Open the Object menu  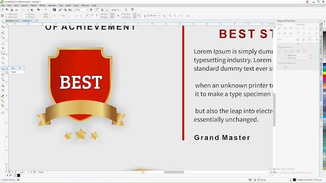34,6
